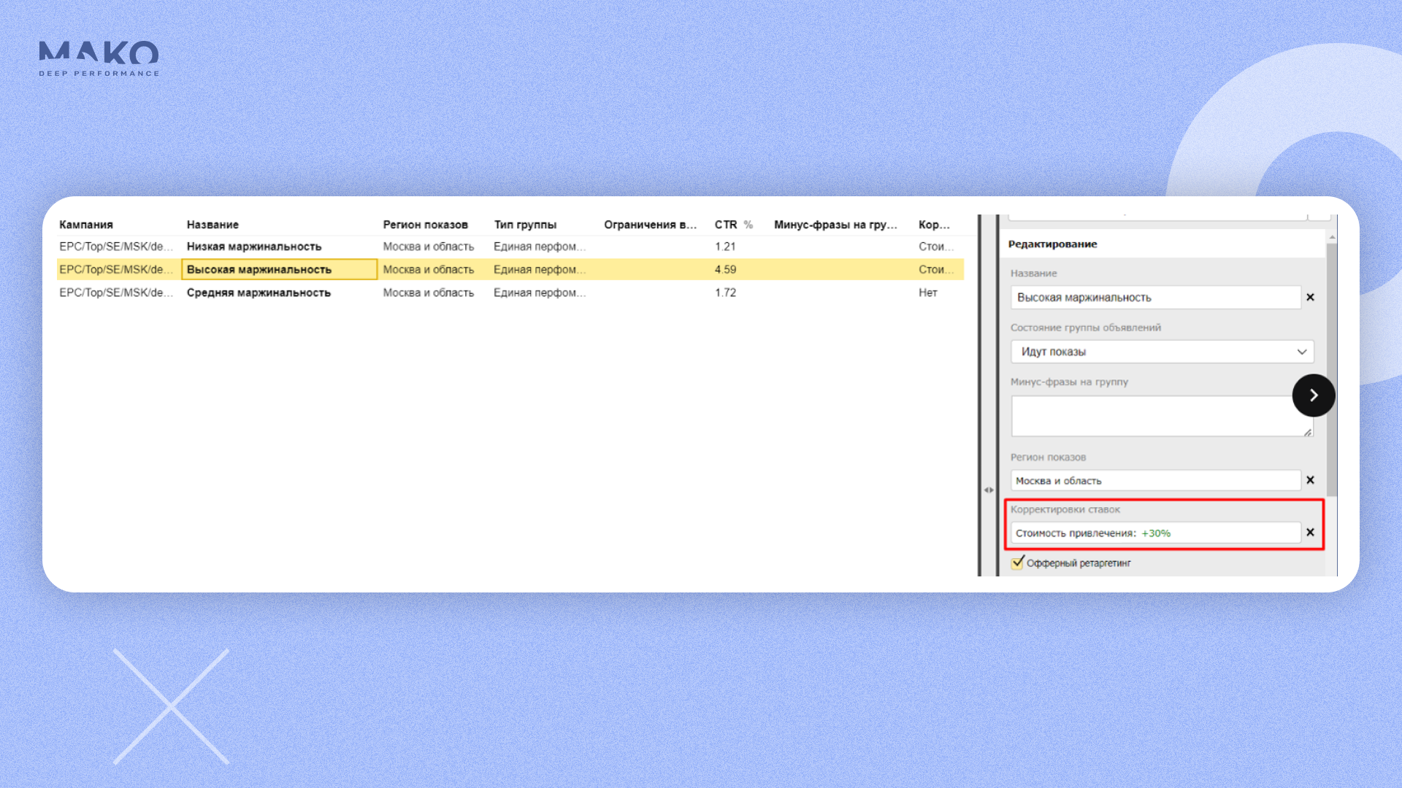Select the Низкая маржинальность row
Viewport: 1402px width, 788px height.
510,247
